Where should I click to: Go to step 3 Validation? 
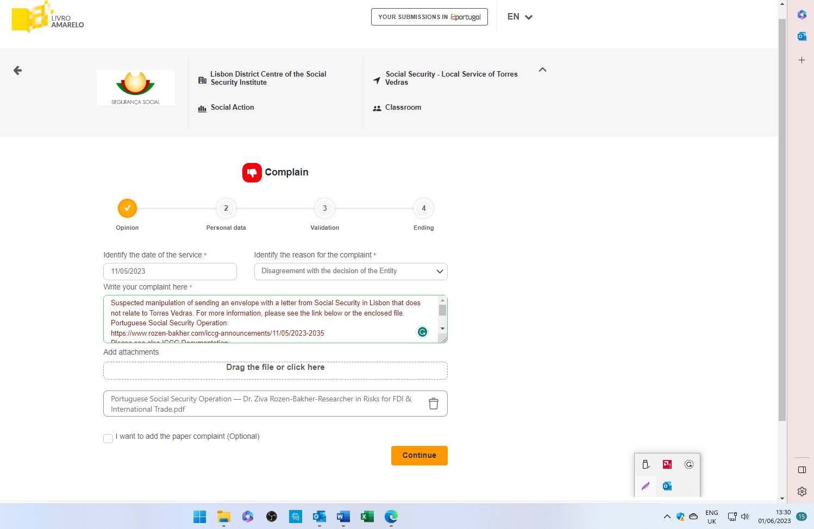coord(325,208)
